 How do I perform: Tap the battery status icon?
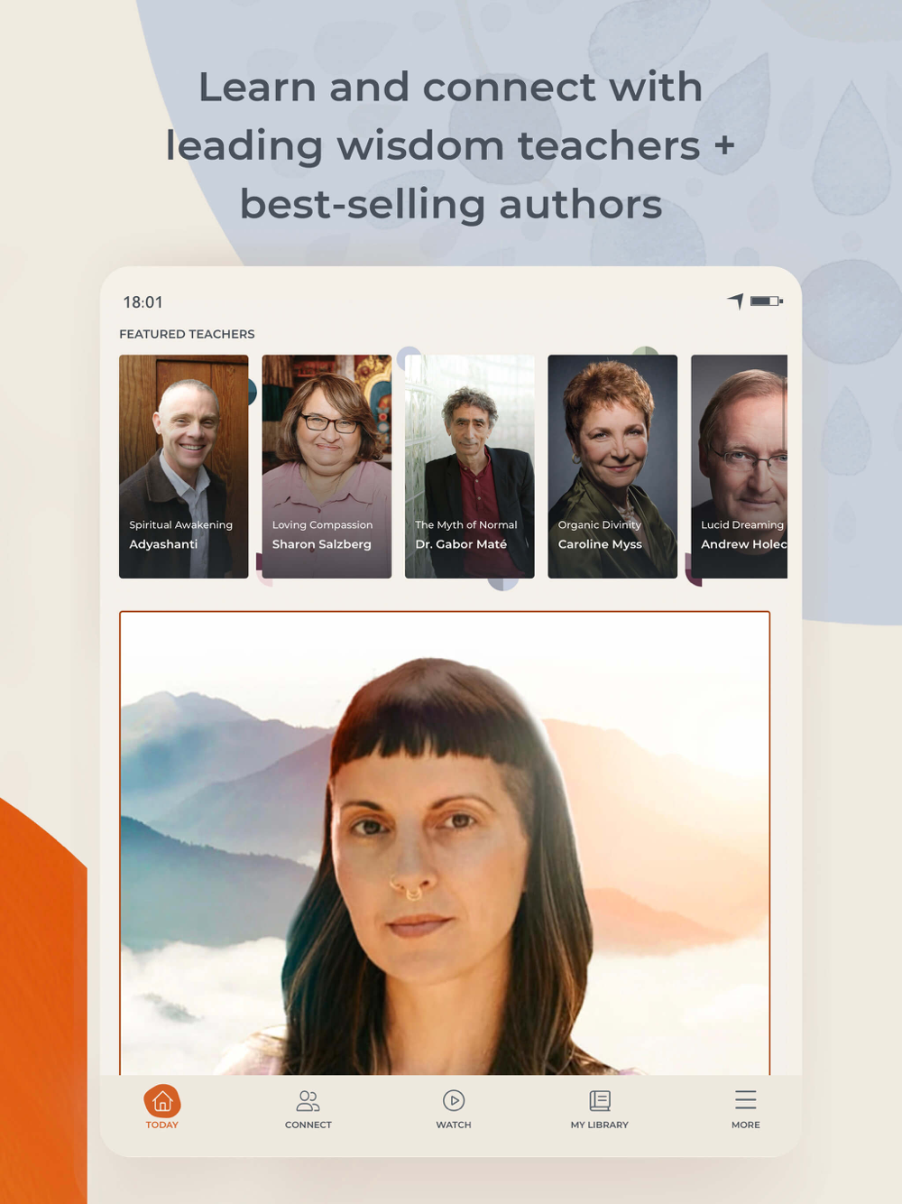click(x=767, y=301)
